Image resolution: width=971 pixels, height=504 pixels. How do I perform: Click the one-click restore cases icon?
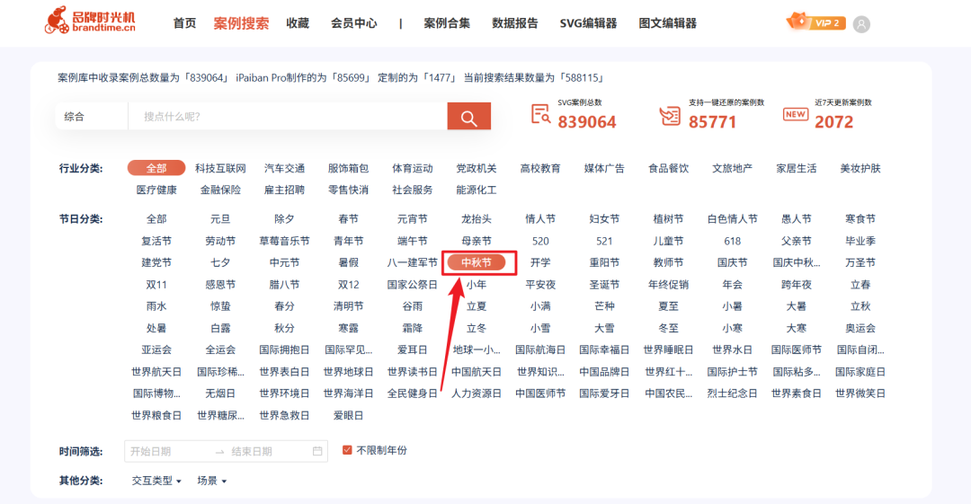pyautogui.click(x=670, y=115)
